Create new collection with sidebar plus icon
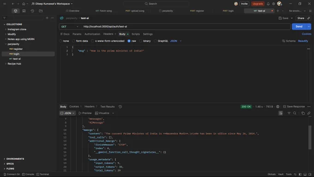The image size is (314, 177). click(x=47, y=18)
